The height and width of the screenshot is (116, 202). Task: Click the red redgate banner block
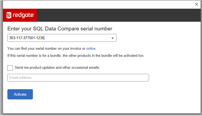pos(20,15)
